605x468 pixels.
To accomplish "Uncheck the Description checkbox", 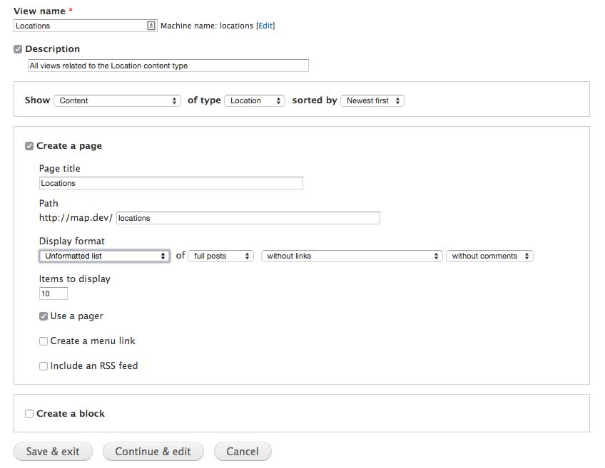I will [x=18, y=49].
